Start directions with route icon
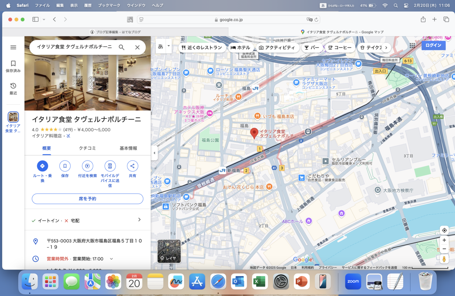The width and height of the screenshot is (455, 296). [x=42, y=166]
